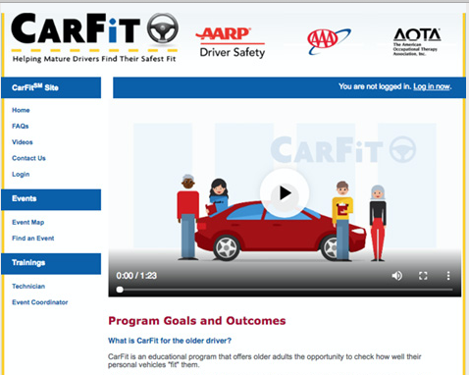The width and height of the screenshot is (469, 375).
Task: Click the AARP Driver Safety logo
Action: tap(232, 43)
